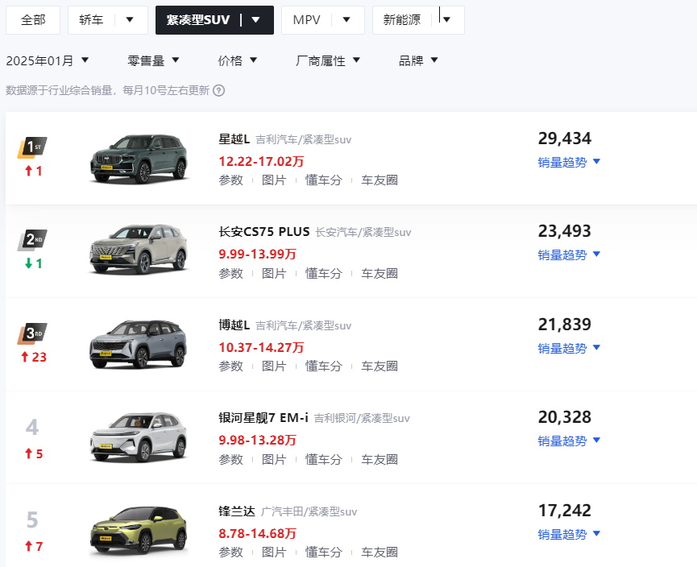This screenshot has width=697, height=567.
Task: Open the 星越L model title link
Action: pos(234,139)
